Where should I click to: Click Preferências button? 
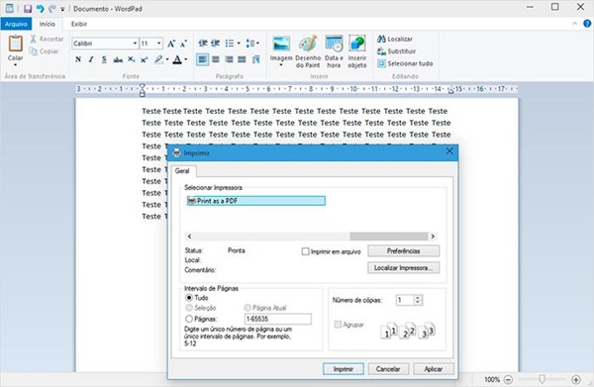[404, 251]
